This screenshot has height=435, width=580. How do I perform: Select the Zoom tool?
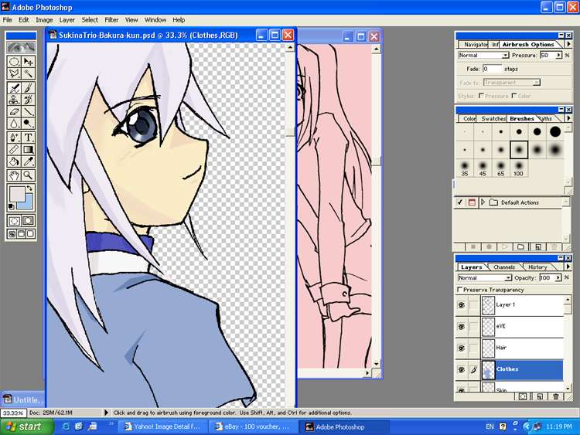coord(28,175)
